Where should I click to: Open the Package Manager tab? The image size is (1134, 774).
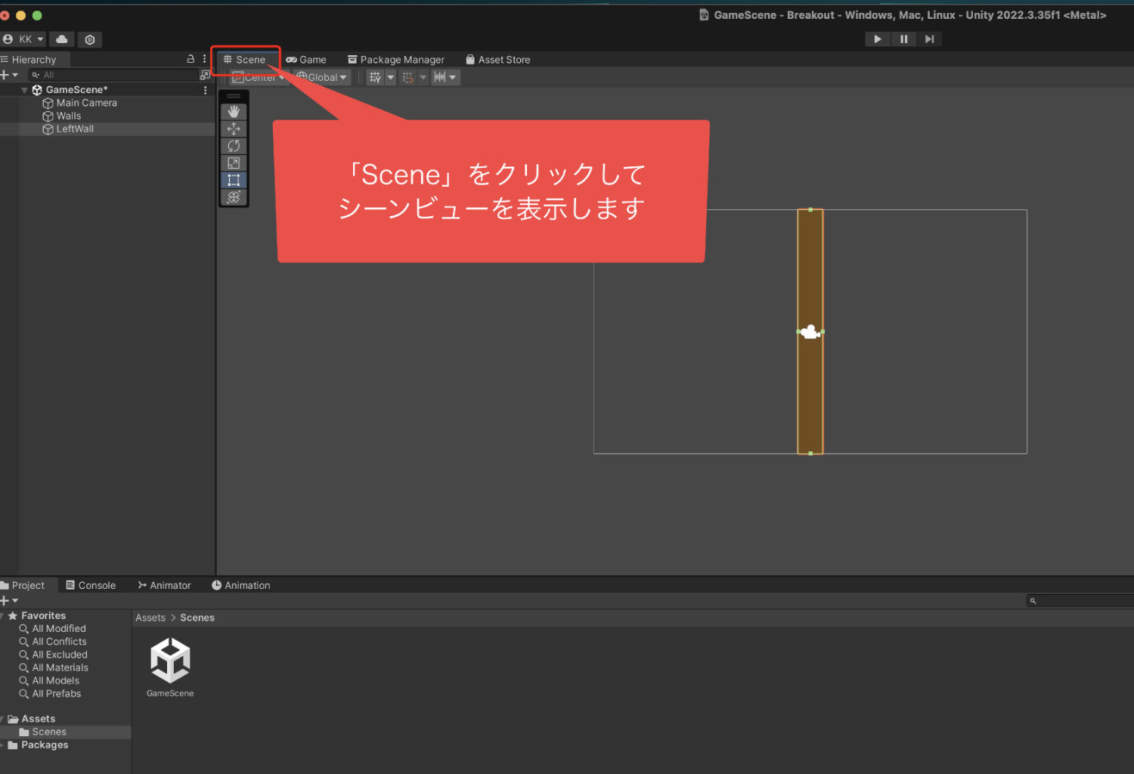[x=396, y=60]
